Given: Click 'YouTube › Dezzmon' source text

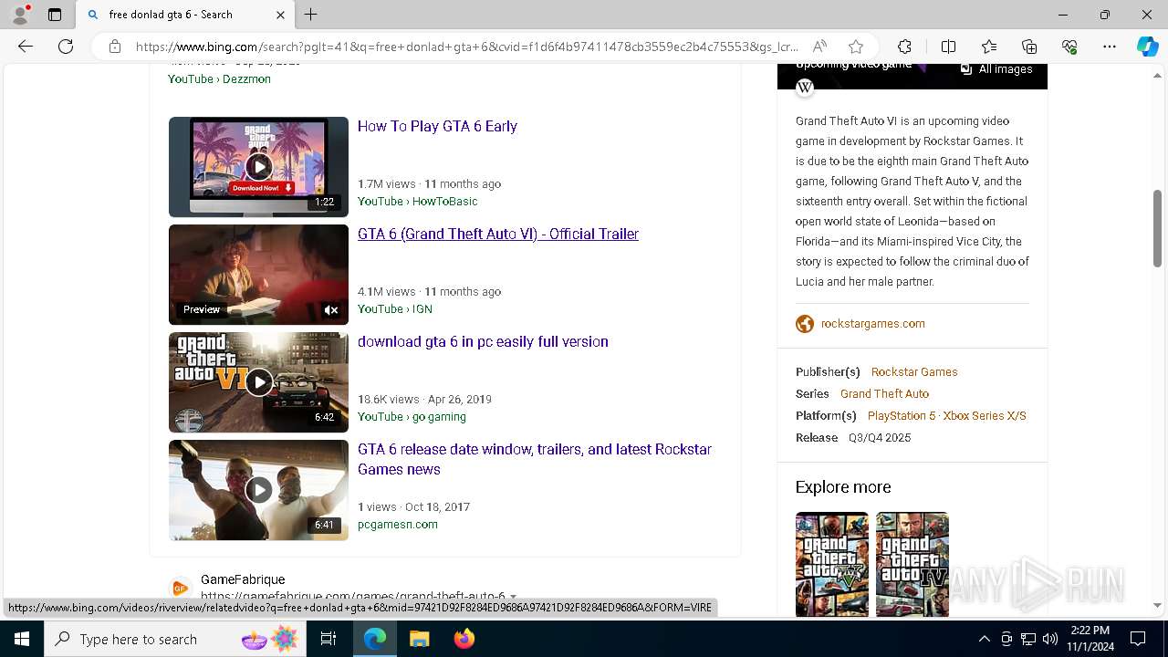Looking at the screenshot, I should click(x=219, y=79).
